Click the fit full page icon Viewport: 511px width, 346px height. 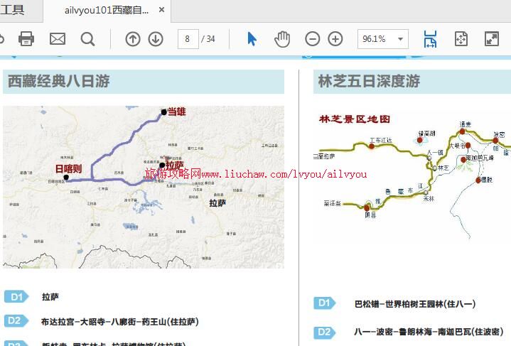tap(461, 39)
